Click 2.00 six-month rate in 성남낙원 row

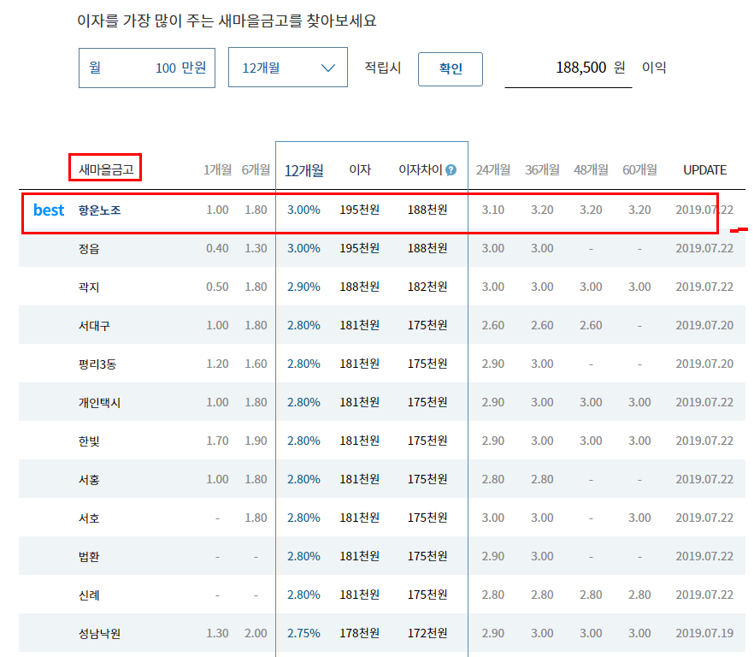(x=256, y=633)
